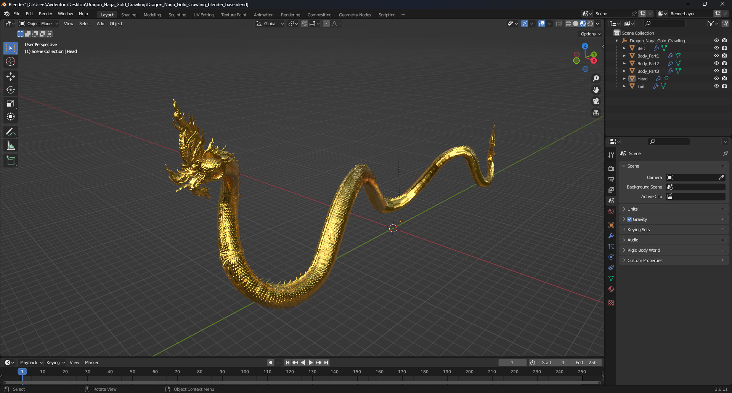The width and height of the screenshot is (732, 393).
Task: Open the Particles properties tab
Action: (x=611, y=246)
